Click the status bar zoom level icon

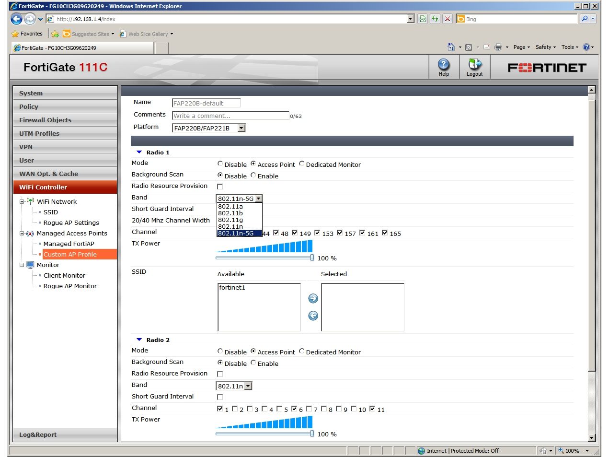coord(561,451)
